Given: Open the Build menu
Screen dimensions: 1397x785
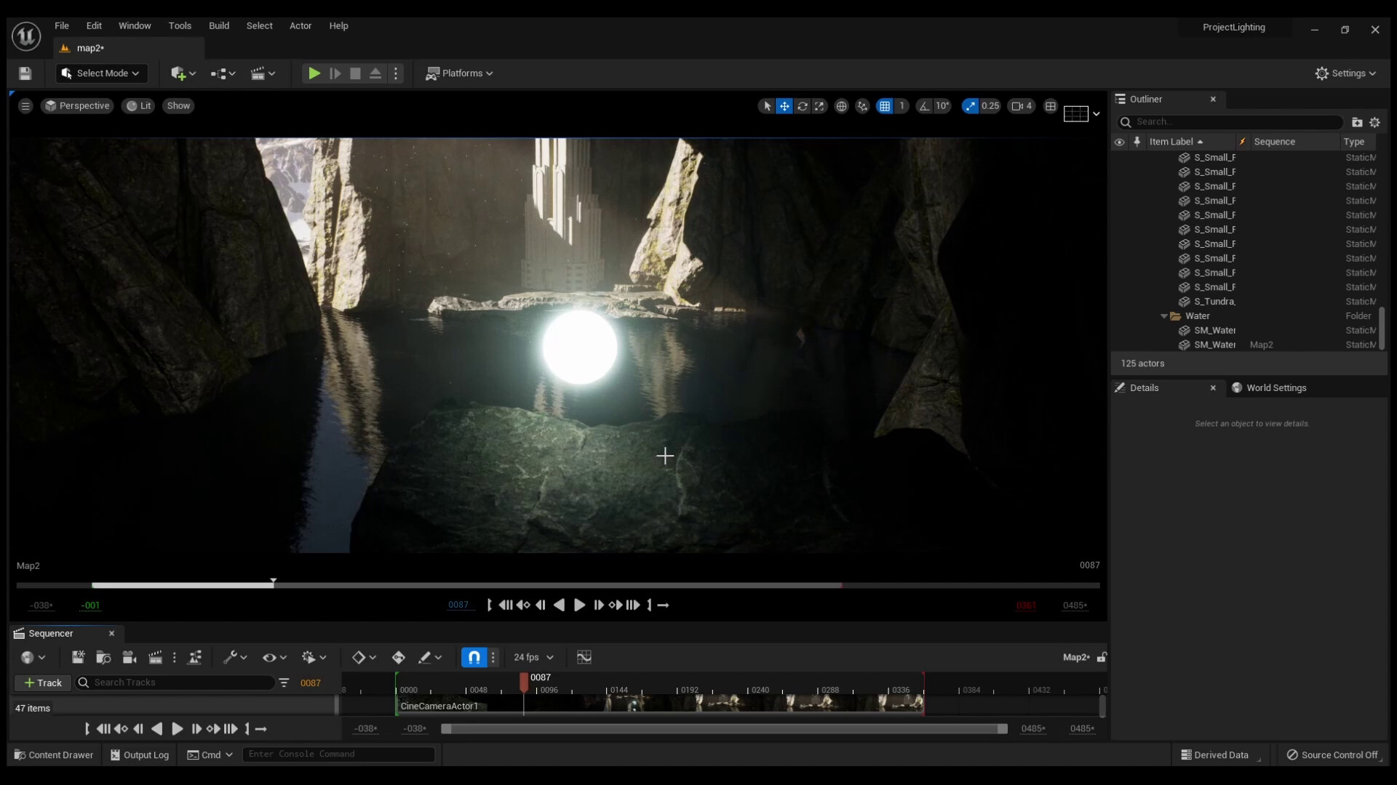Looking at the screenshot, I should (x=218, y=25).
